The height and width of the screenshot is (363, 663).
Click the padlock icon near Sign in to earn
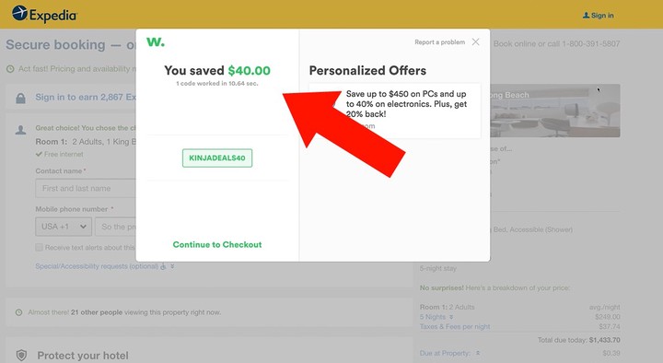(x=20, y=99)
